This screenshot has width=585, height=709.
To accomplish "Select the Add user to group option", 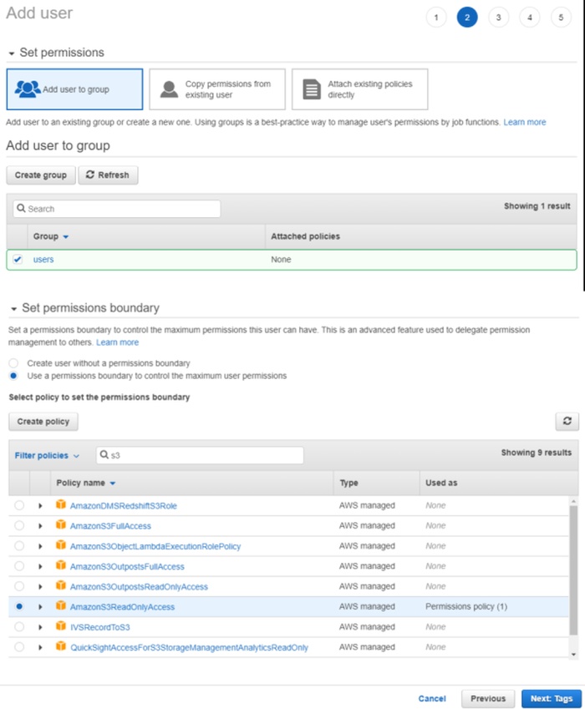I will point(74,89).
